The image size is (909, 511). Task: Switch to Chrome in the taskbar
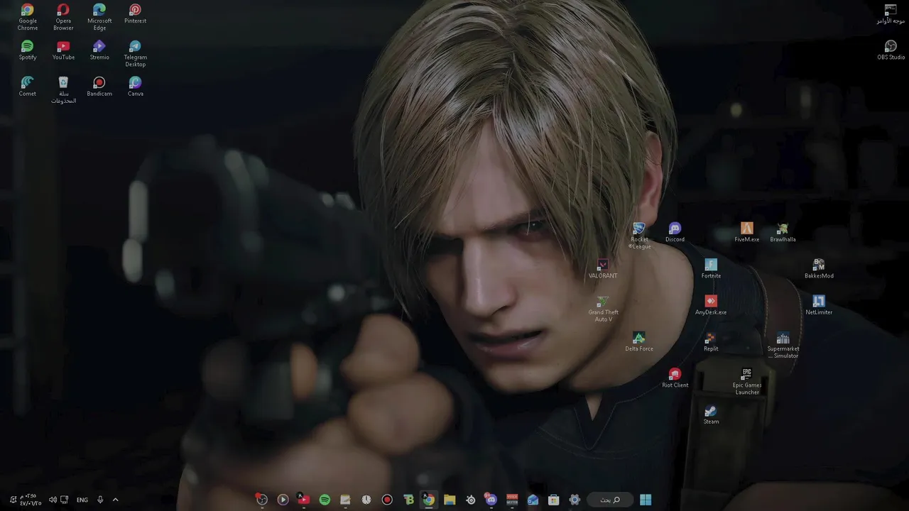click(428, 500)
